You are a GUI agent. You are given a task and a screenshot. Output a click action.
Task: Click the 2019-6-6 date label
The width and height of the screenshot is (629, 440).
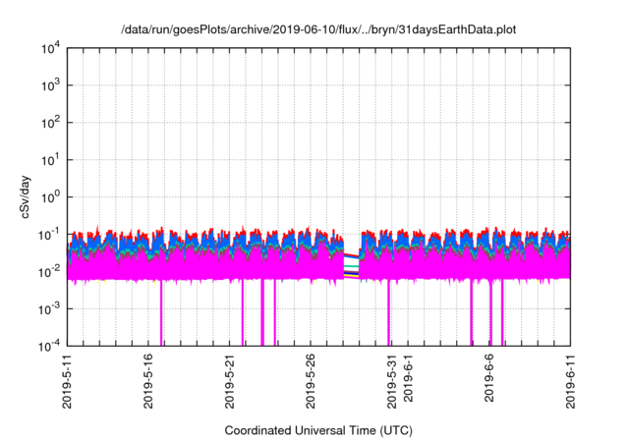[489, 378]
